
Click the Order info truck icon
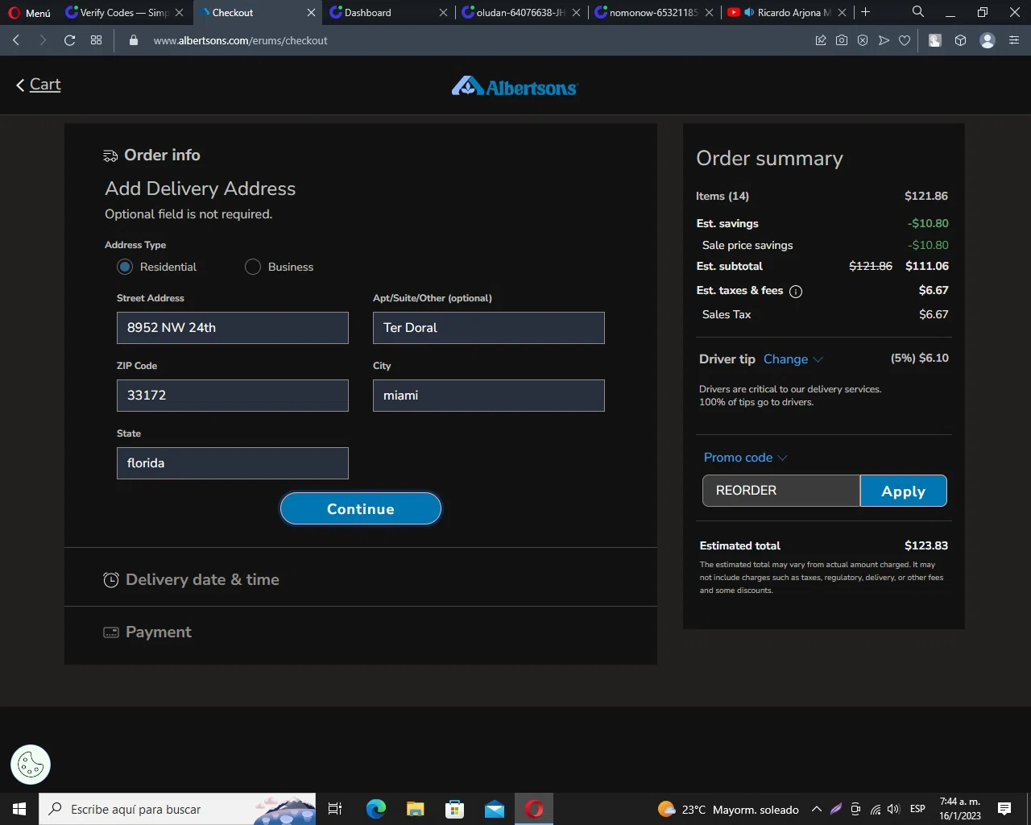[x=110, y=155]
